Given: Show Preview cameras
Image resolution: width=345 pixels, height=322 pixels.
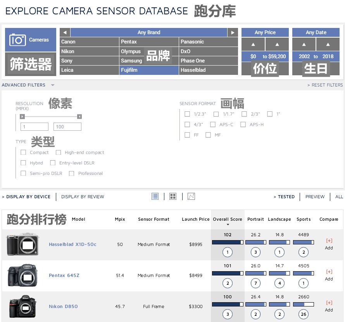Looking at the screenshot, I should click(x=315, y=197).
